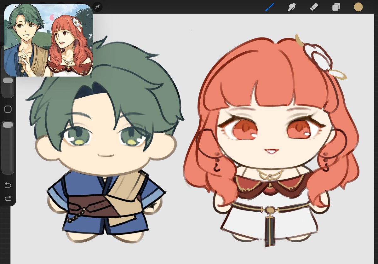Select the Eraser tool
The width and height of the screenshot is (378, 264).
pos(314,7)
